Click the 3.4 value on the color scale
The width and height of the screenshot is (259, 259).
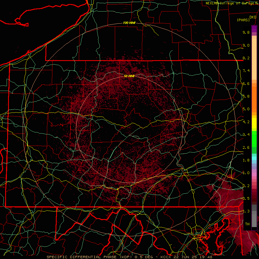[246, 135]
